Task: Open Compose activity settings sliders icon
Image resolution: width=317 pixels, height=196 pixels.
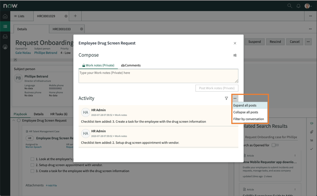Action: (x=235, y=55)
